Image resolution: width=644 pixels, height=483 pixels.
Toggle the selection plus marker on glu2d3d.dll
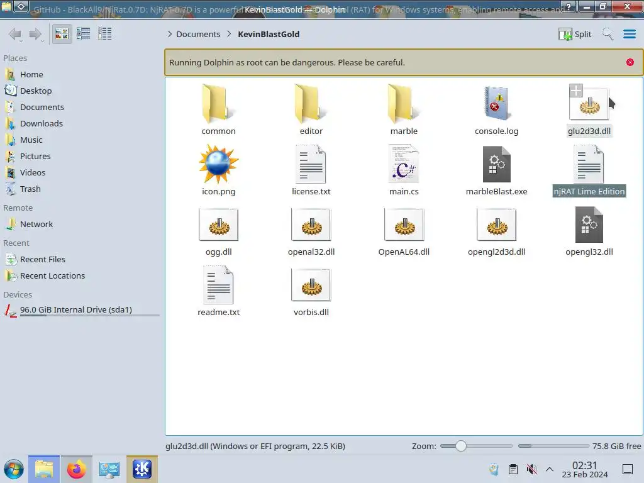pos(576,91)
